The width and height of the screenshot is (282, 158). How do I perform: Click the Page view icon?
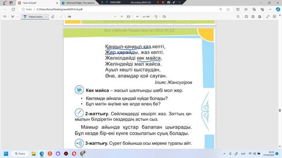(164, 17)
